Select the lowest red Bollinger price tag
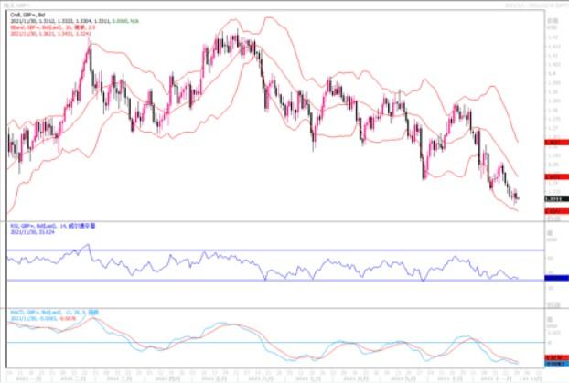This screenshot has height=383, width=569. click(553, 211)
